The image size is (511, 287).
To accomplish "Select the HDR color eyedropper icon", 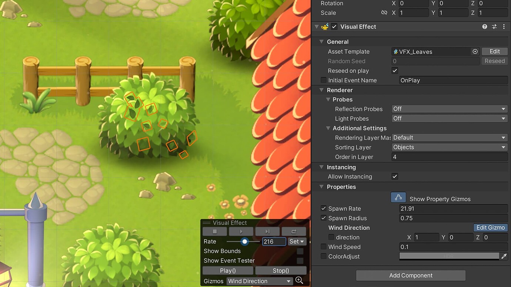I will [x=504, y=256].
